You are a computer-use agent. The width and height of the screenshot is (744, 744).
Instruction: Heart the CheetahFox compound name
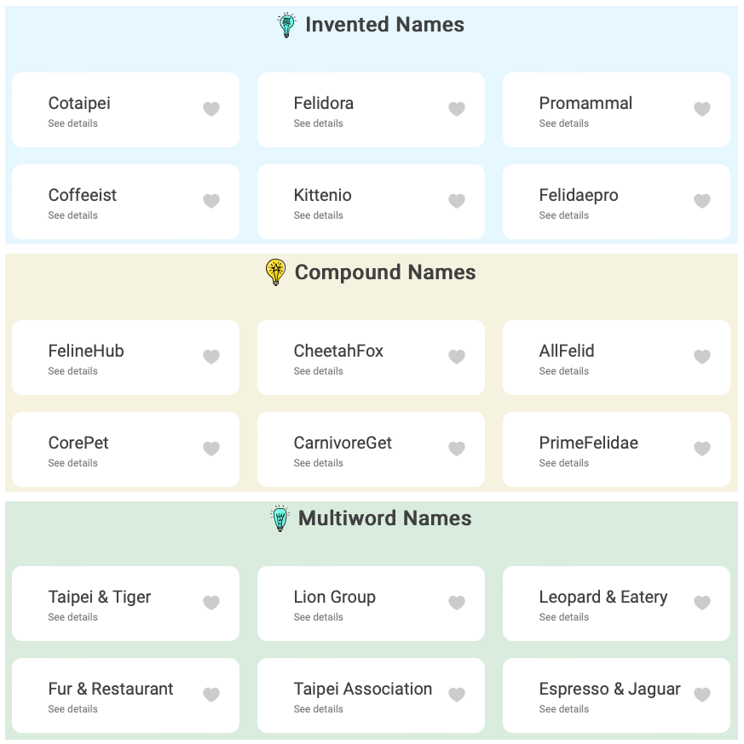[457, 357]
